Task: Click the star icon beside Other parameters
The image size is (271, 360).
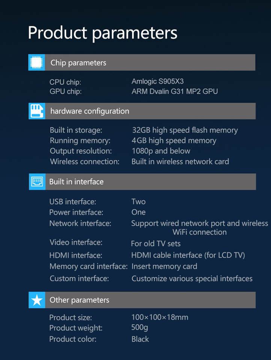Action: [x=37, y=300]
